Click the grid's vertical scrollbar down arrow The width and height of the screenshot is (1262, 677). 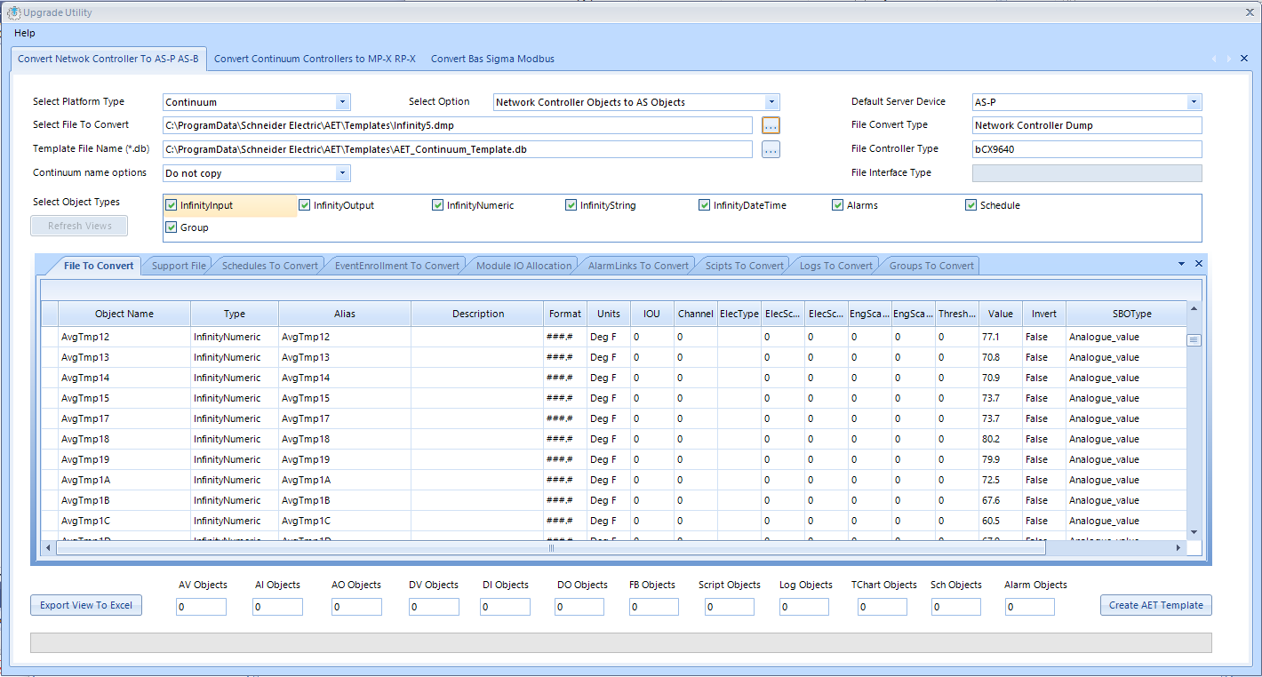pyautogui.click(x=1194, y=530)
